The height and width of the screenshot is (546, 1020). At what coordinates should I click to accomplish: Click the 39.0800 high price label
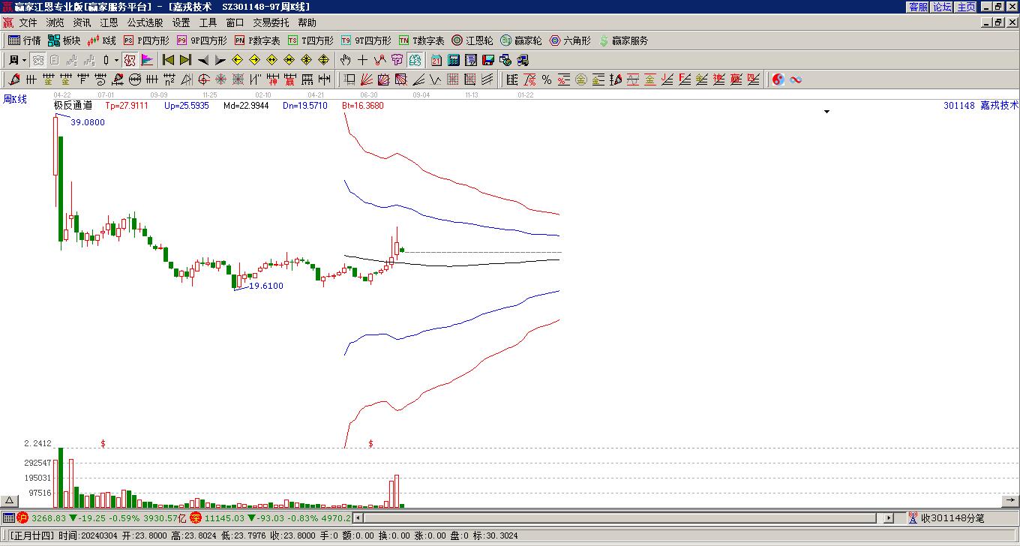coord(88,122)
